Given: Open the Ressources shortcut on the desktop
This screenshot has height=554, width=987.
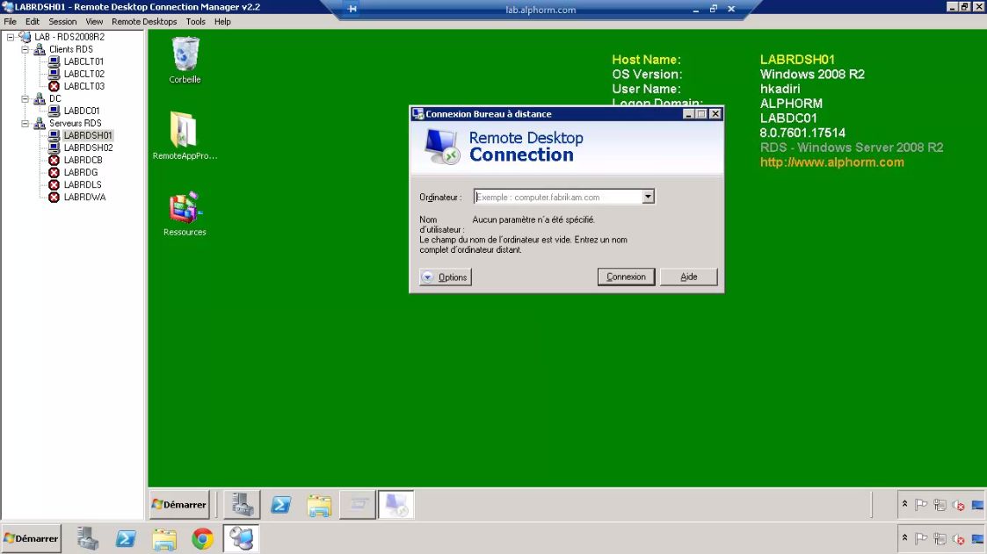Looking at the screenshot, I should coord(185,211).
